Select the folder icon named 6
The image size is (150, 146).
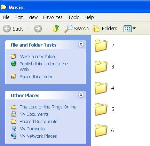coord(101,130)
